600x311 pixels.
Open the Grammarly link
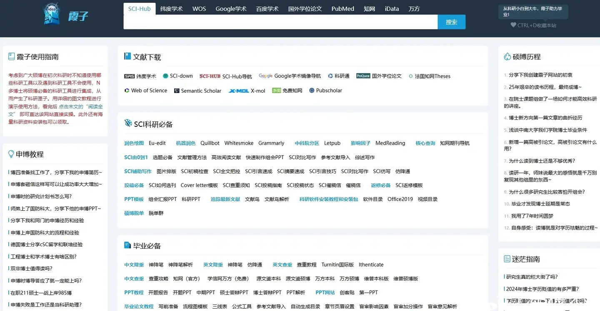(x=271, y=143)
